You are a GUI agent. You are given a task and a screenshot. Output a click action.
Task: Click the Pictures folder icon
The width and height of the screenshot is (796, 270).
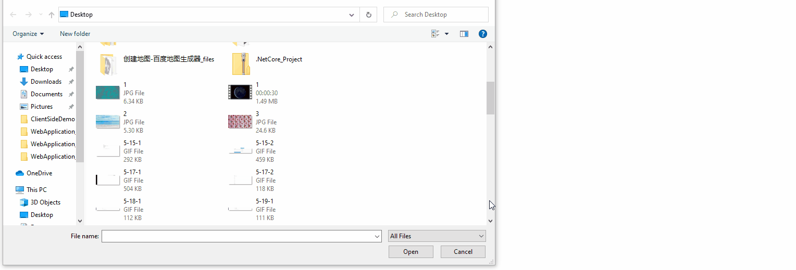[x=23, y=107]
